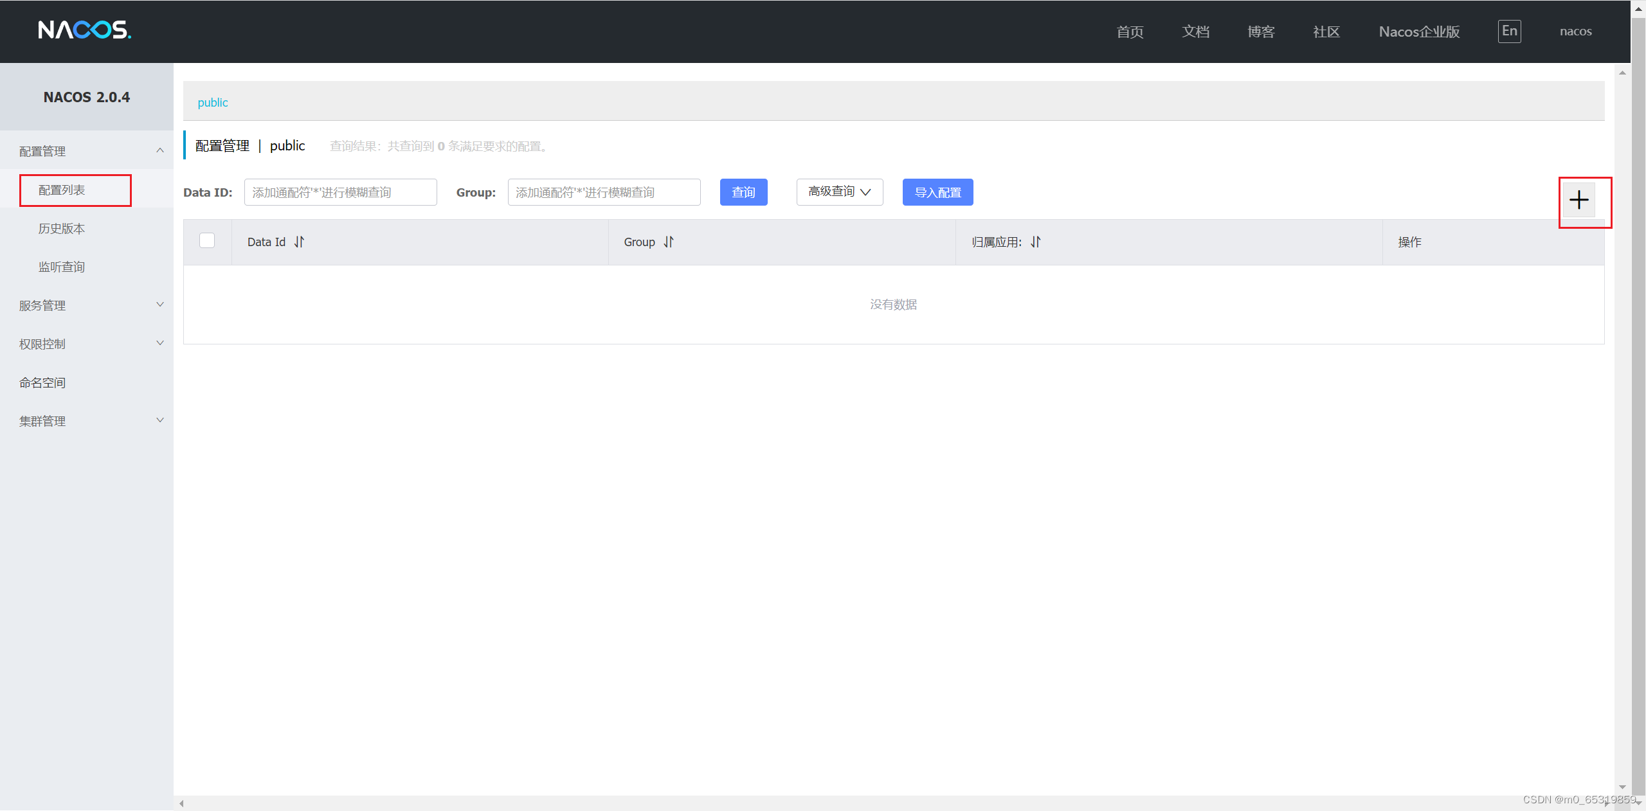Image resolution: width=1646 pixels, height=811 pixels.
Task: Go to the 社区 page
Action: [1326, 31]
